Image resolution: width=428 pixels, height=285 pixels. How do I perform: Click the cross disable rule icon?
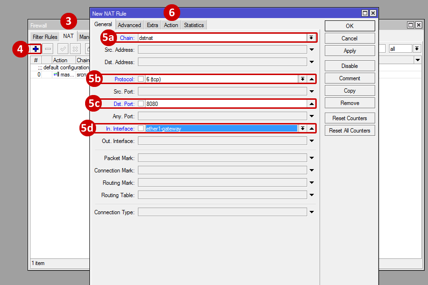(x=75, y=49)
